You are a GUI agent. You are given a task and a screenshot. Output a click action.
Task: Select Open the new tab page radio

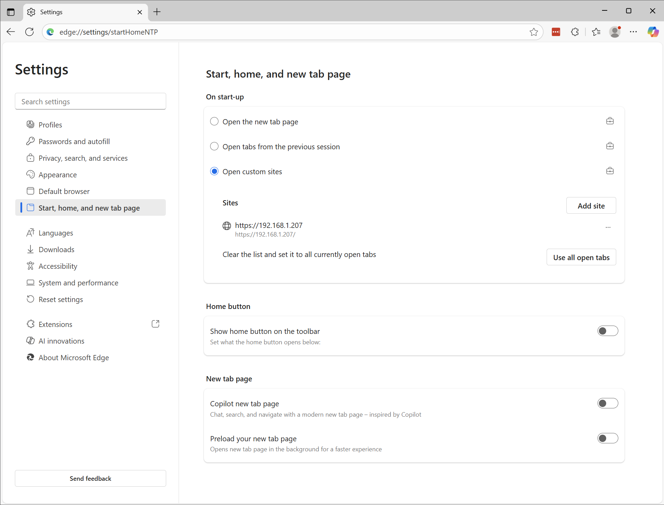(214, 121)
